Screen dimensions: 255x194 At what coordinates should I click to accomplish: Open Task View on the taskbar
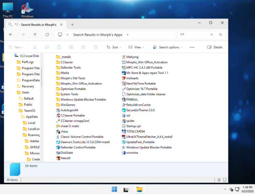pyautogui.click(x=127, y=189)
